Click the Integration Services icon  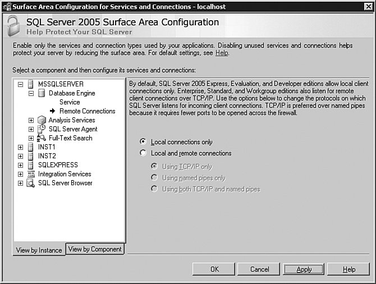[31, 174]
